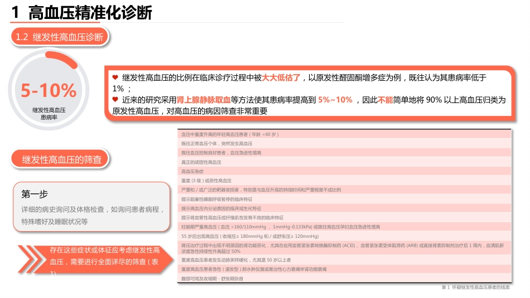The image size is (530, 298).
Task: Click the highlighted word '不能'
Action: [x=385, y=100]
